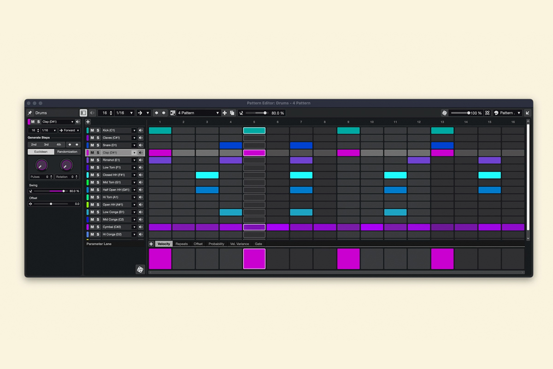This screenshot has width=553, height=369.
Task: Click the 2nd generate steps button
Action: [x=34, y=144]
